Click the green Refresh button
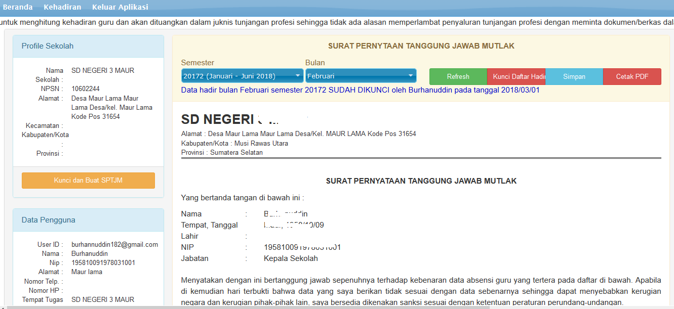The width and height of the screenshot is (674, 309). (458, 77)
